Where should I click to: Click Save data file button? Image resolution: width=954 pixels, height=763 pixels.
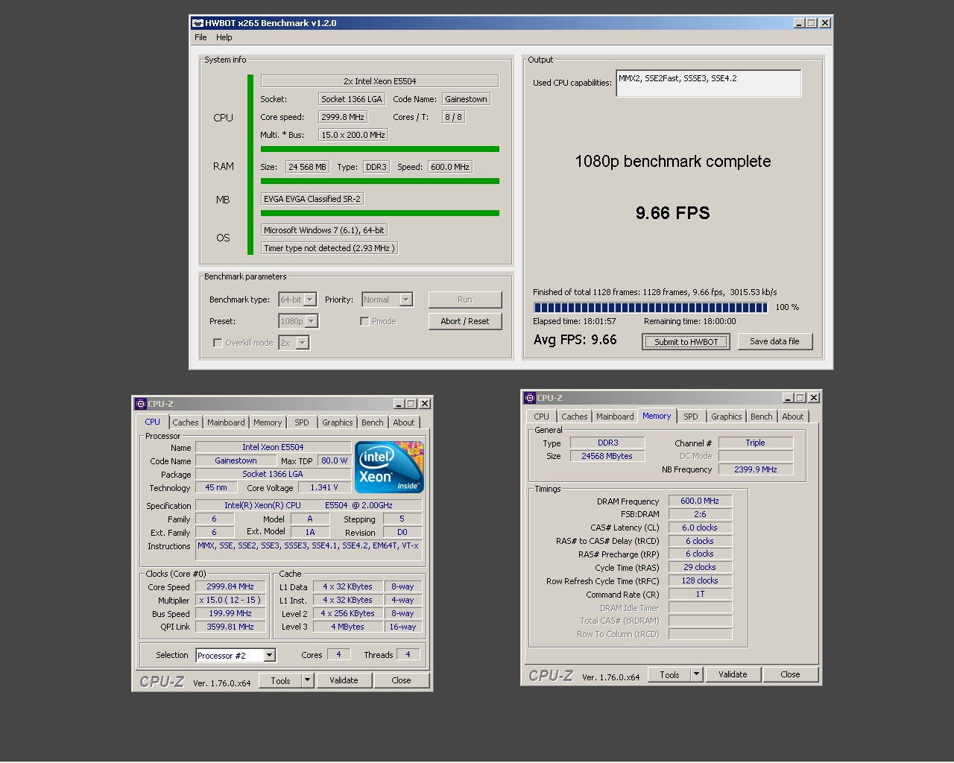tap(774, 341)
